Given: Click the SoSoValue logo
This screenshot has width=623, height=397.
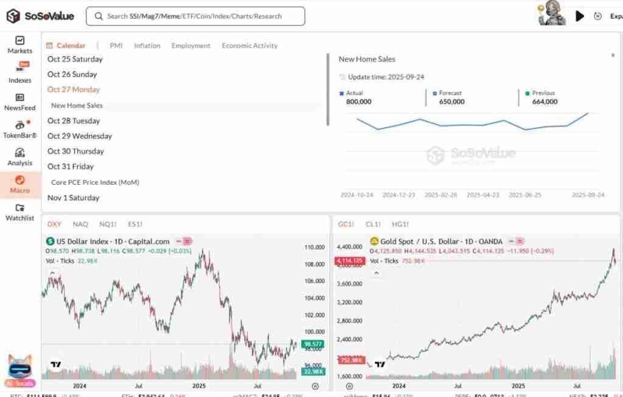Looking at the screenshot, I should (40, 16).
